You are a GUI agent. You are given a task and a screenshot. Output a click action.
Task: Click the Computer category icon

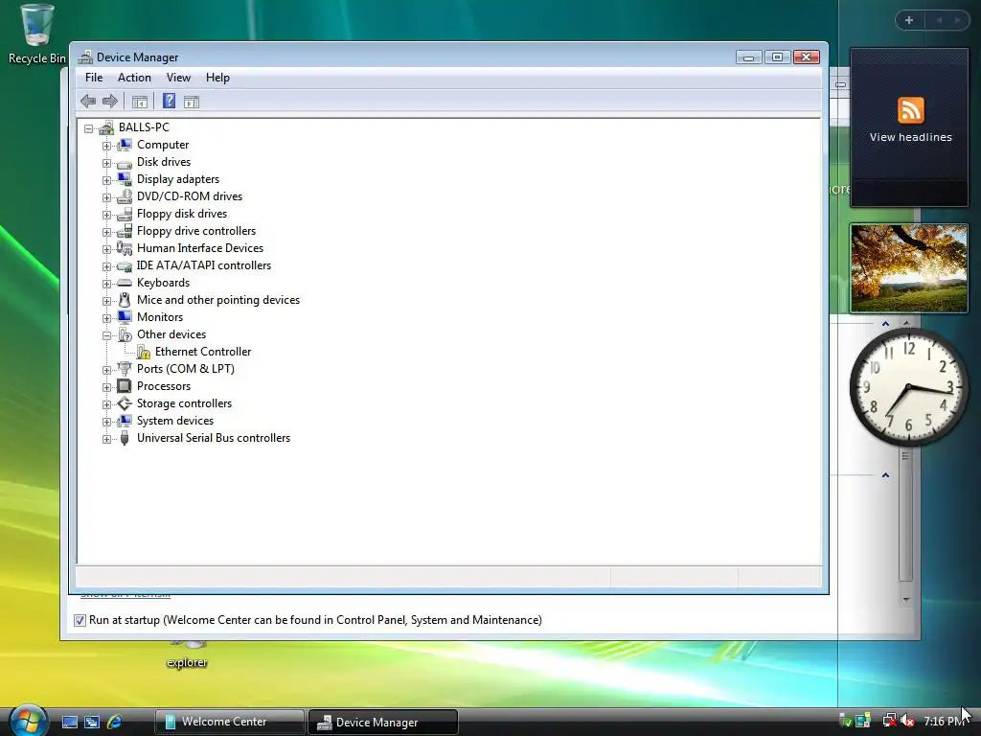pos(125,145)
